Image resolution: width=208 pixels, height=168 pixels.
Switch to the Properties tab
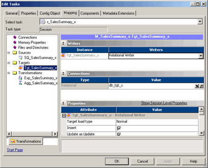tap(29, 13)
